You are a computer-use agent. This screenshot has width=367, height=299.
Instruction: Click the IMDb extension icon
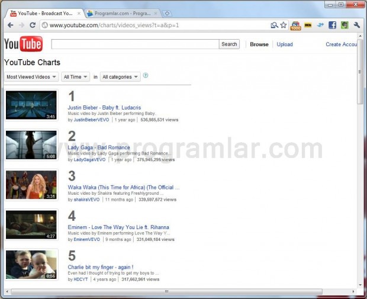coord(308,25)
